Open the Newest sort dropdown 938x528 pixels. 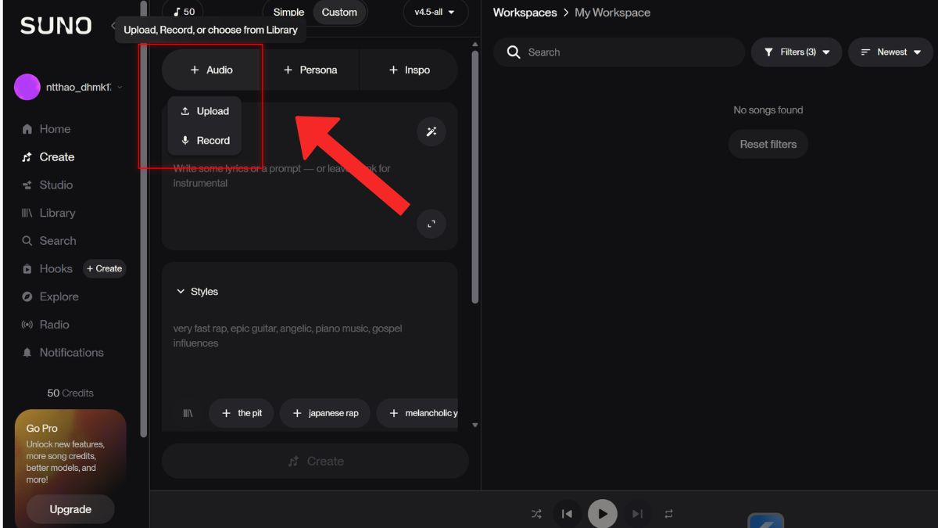890,52
